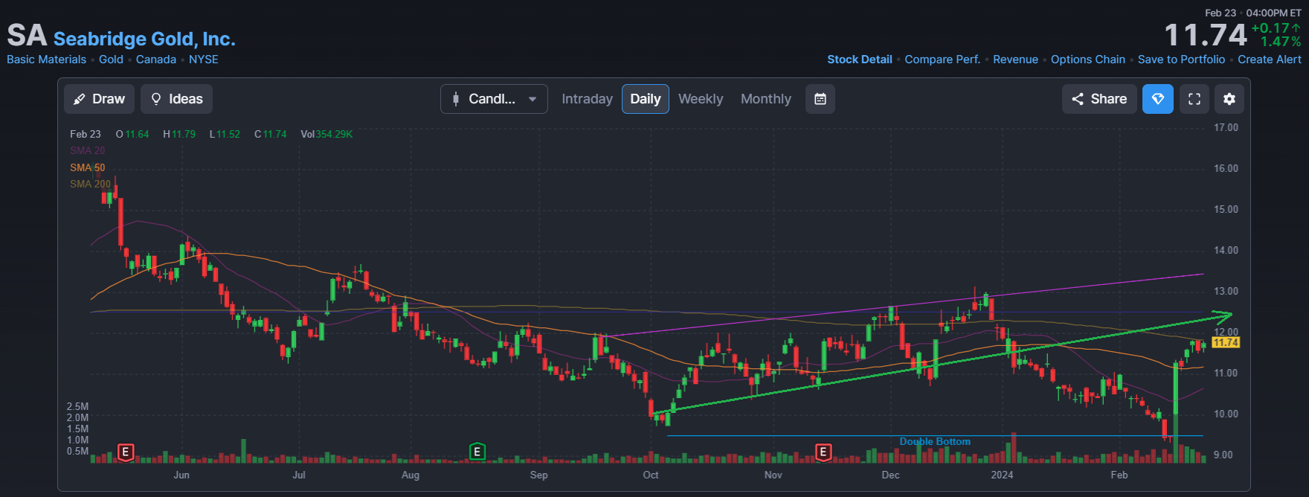Open the NYSE exchange link
The width and height of the screenshot is (1309, 497).
(204, 60)
